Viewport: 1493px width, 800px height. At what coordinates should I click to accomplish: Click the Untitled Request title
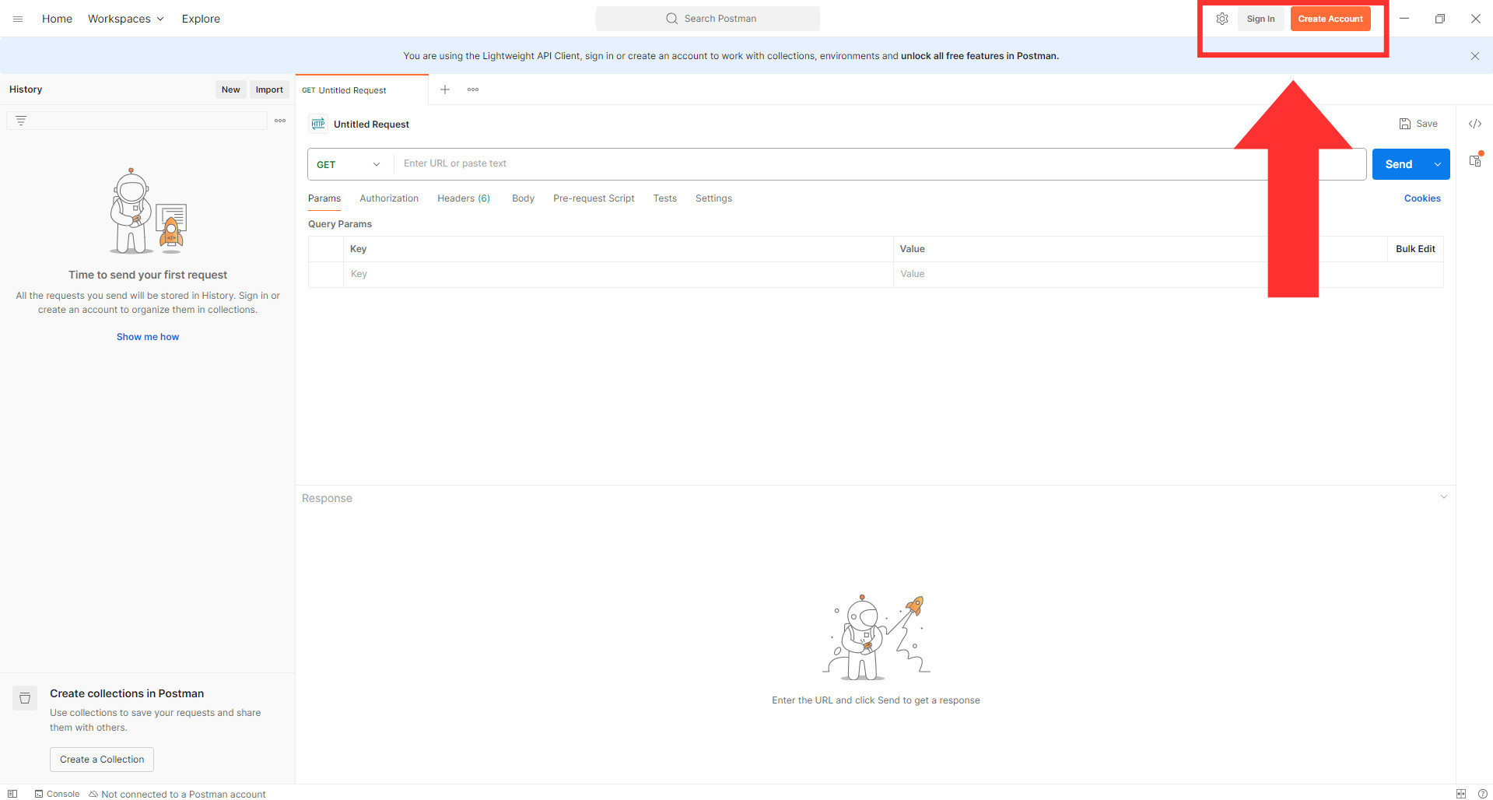(x=371, y=125)
